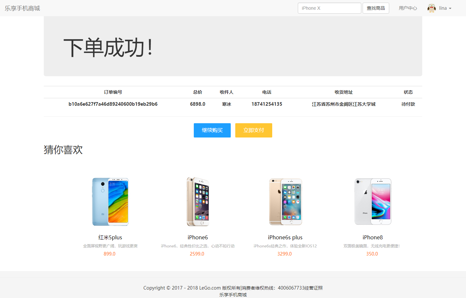Click the iPhone6s plus product title
466x298 pixels.
tap(285, 237)
